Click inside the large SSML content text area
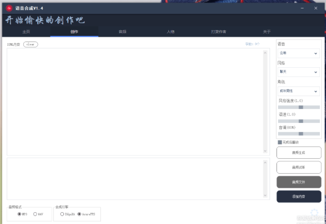The image size is (326, 224). point(135,102)
